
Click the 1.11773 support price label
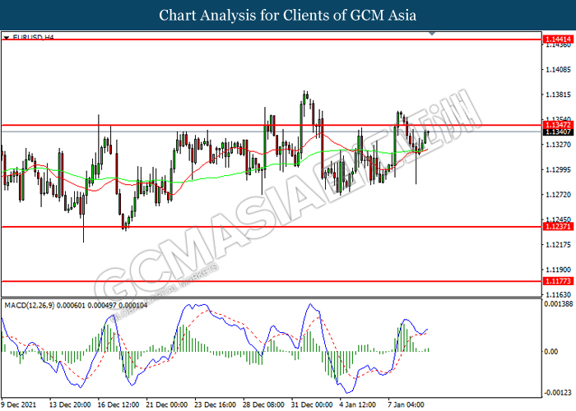coord(558,281)
